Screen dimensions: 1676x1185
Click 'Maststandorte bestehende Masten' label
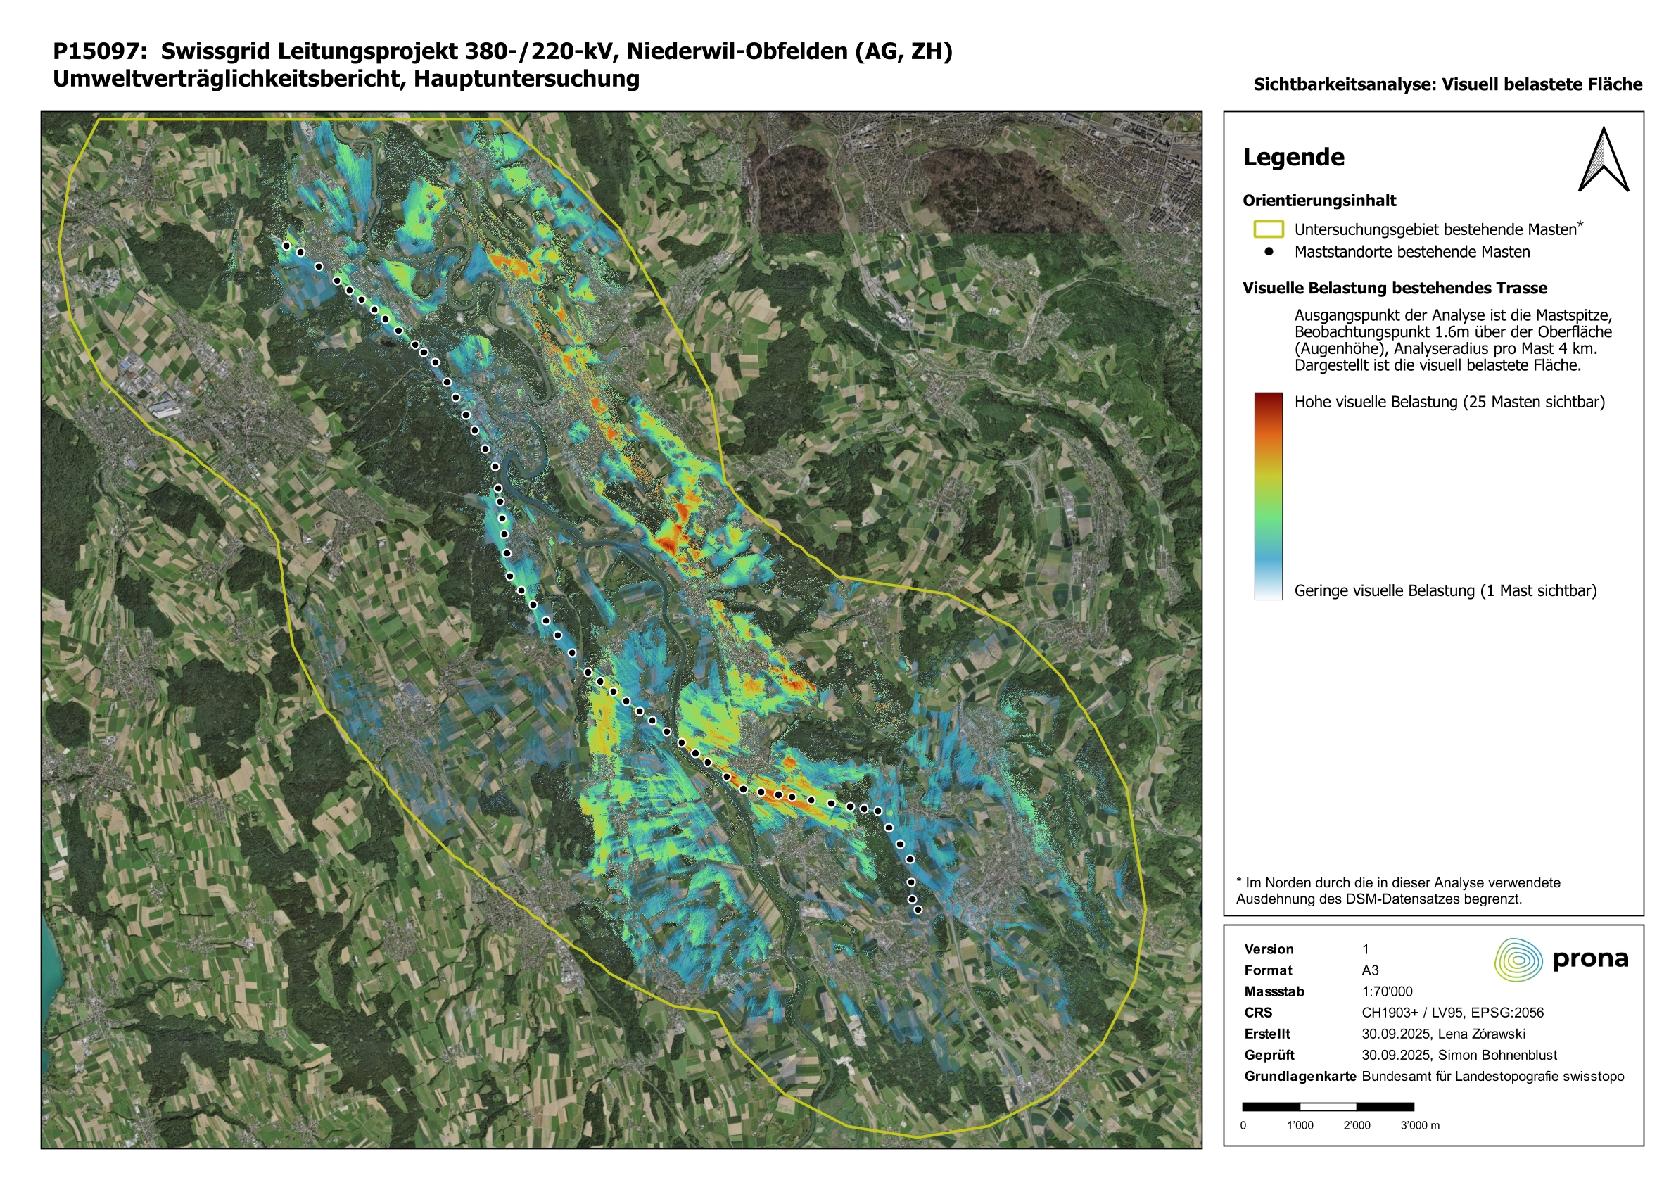click(1411, 252)
